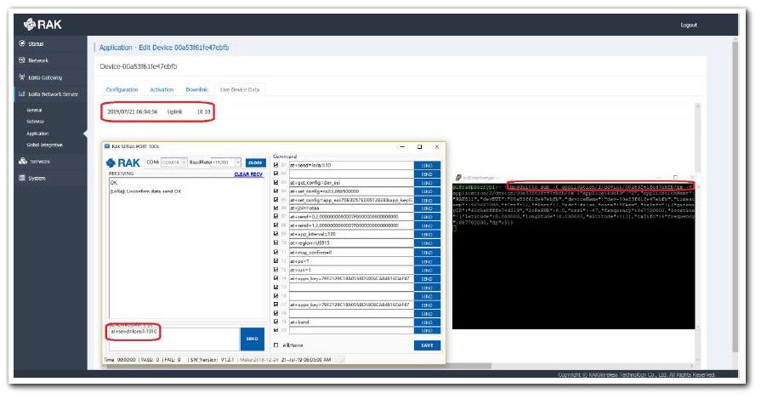Toggle checkbox for at+app_interval=120 command

(x=276, y=234)
